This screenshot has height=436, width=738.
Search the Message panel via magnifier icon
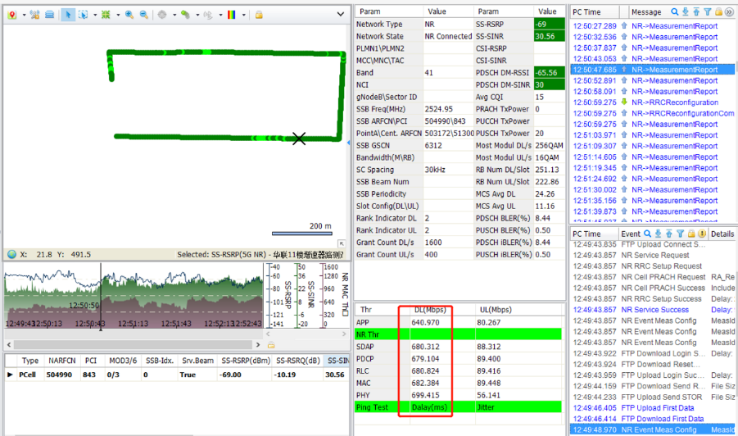(674, 11)
